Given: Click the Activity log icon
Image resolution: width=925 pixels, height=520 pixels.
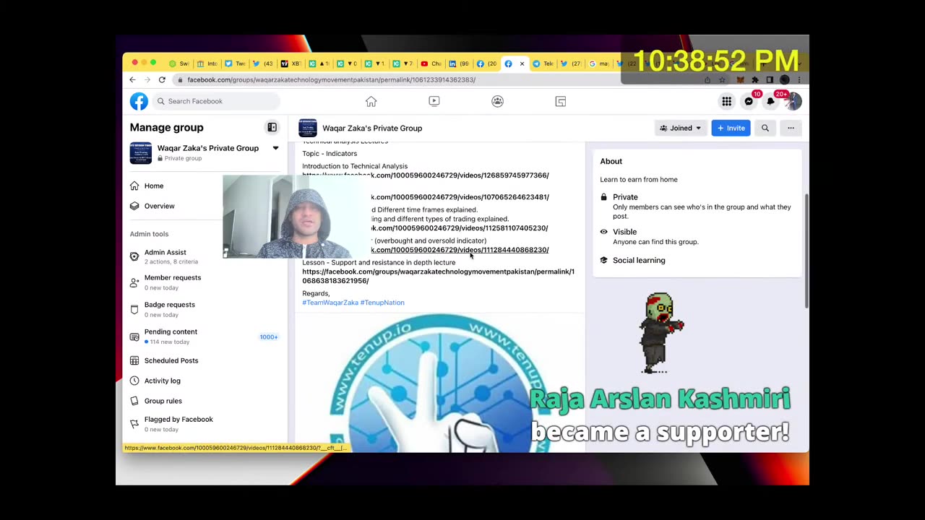Looking at the screenshot, I should 134,381.
